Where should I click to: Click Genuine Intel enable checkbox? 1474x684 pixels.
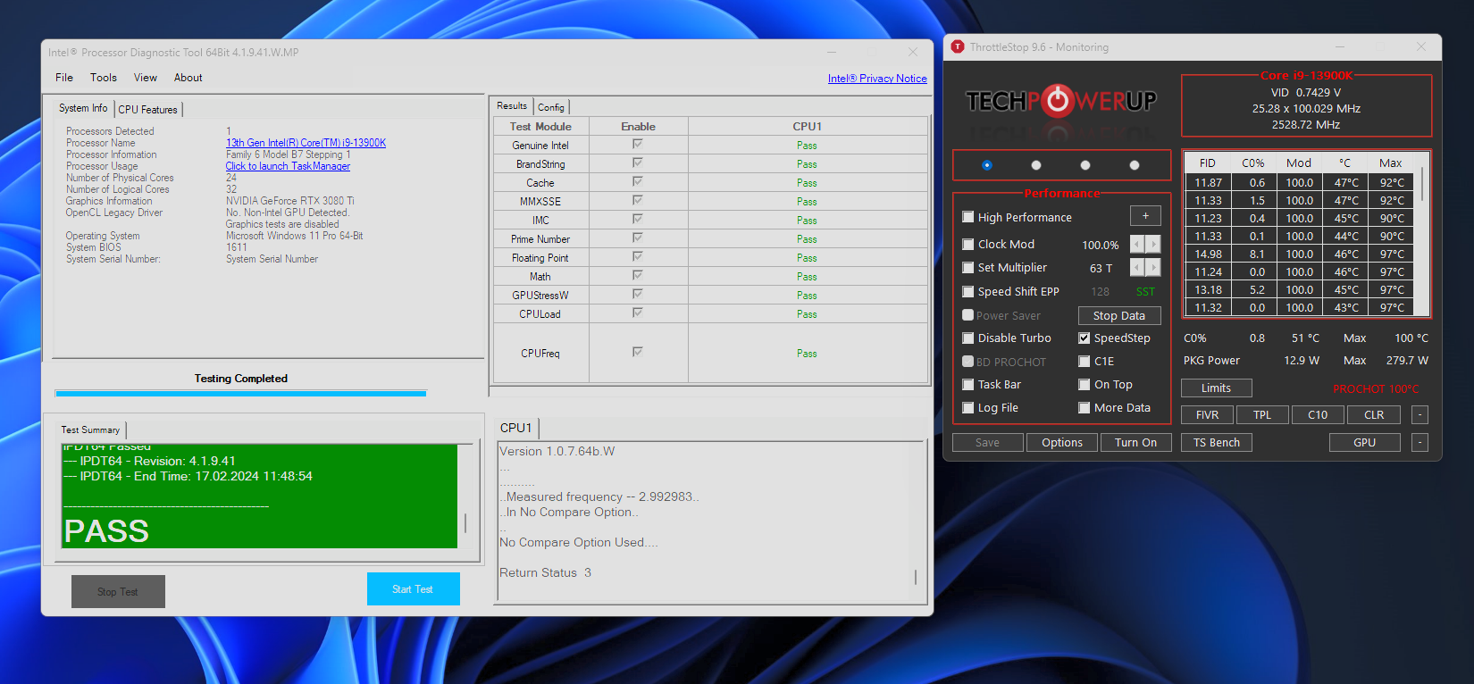637,144
